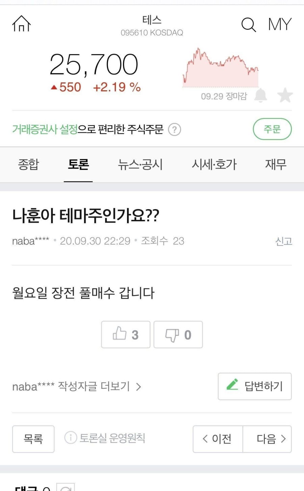Like the post with thumbs up
Image resolution: width=304 pixels, height=491 pixels.
click(126, 335)
